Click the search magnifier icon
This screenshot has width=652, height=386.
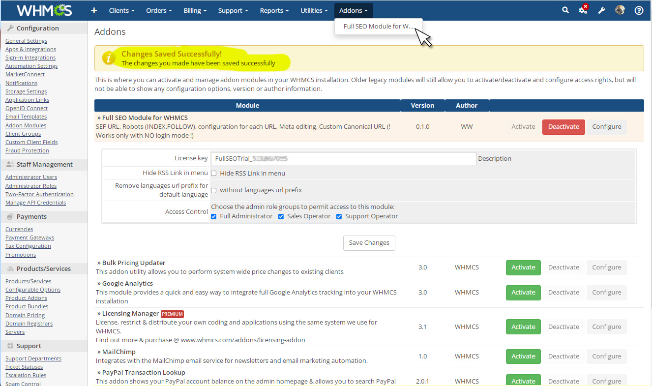(x=565, y=10)
